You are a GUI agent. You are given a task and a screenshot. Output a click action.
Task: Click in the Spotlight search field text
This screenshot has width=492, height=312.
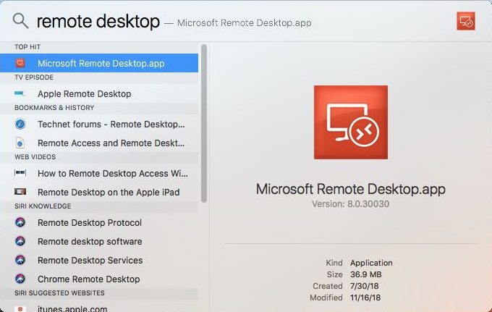pyautogui.click(x=98, y=21)
